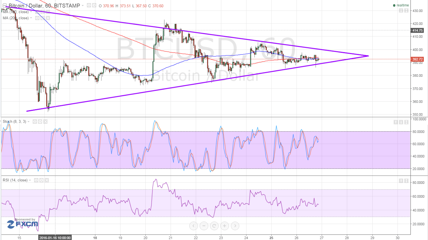Click date 18 on the time axis

[x=95, y=238]
